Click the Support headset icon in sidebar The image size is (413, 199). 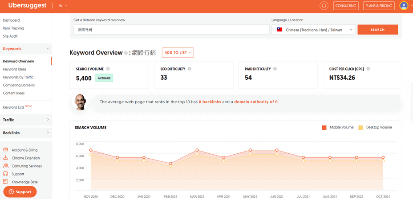click(x=5, y=174)
